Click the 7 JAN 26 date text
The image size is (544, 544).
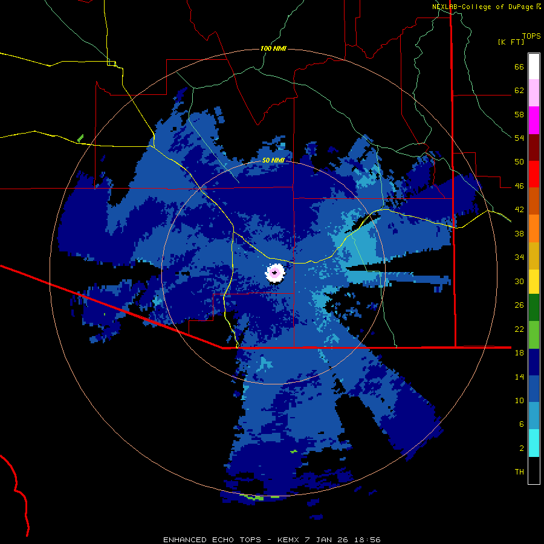click(326, 540)
